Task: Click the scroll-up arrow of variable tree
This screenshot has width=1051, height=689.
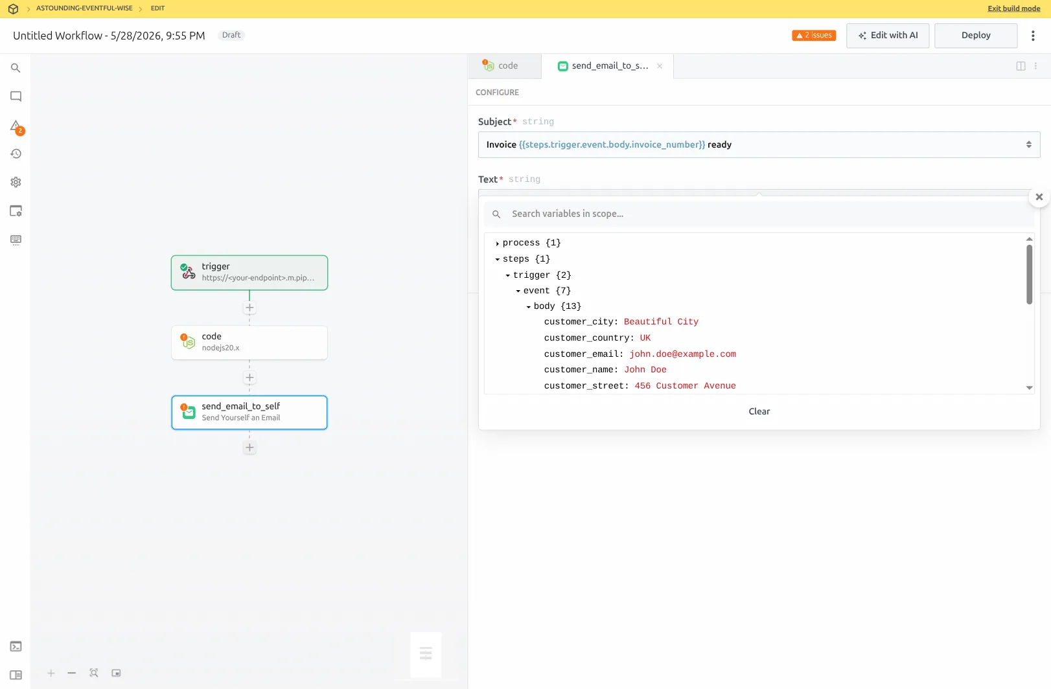Action: coord(1029,239)
